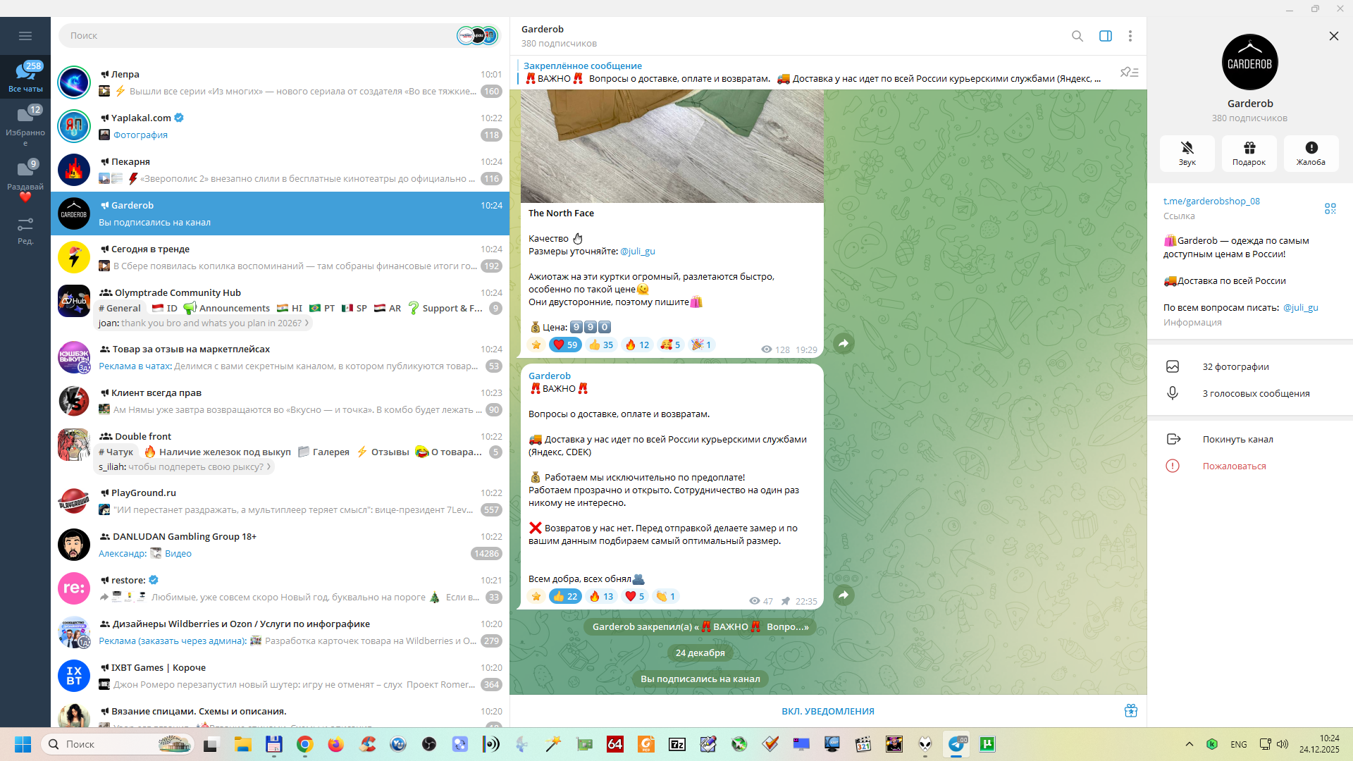This screenshot has width=1353, height=761.
Task: Forward the The North Face post
Action: pyautogui.click(x=844, y=344)
